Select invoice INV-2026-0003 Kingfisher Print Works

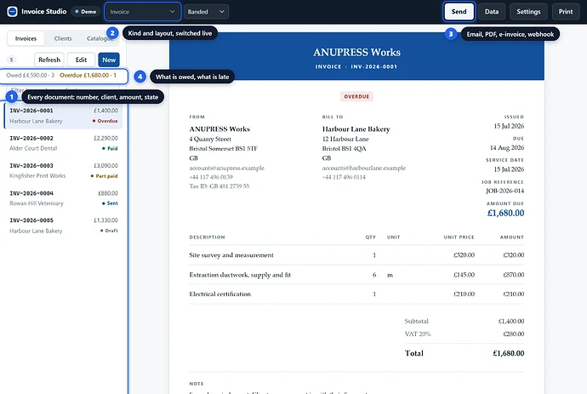(x=63, y=171)
